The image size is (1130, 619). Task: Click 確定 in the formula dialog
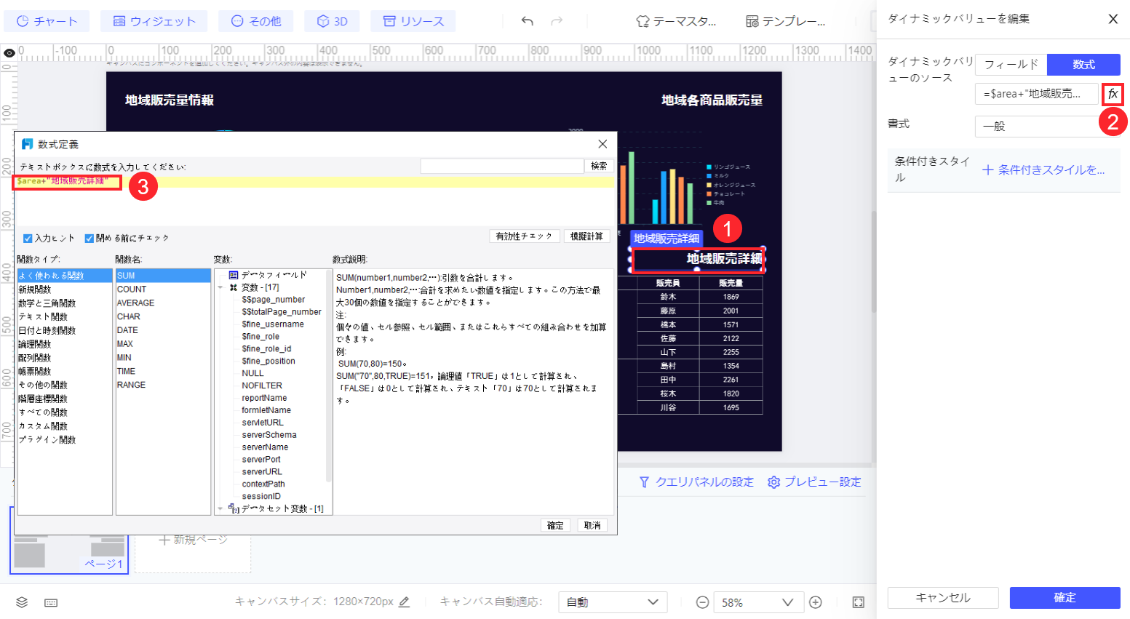(x=555, y=525)
